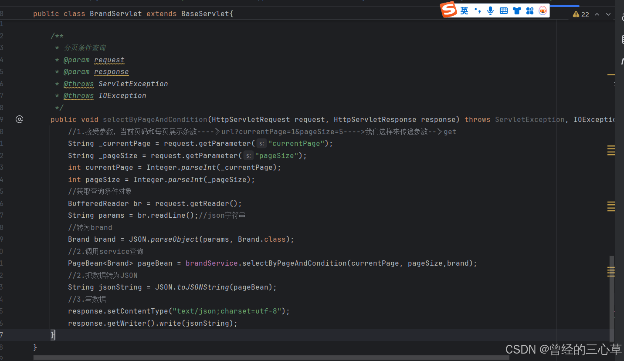624x361 pixels.
Task: Click the comment "//json字符串"
Action: click(x=222, y=216)
